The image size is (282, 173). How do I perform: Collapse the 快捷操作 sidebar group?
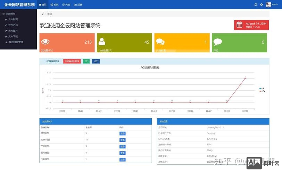[x=9, y=13]
